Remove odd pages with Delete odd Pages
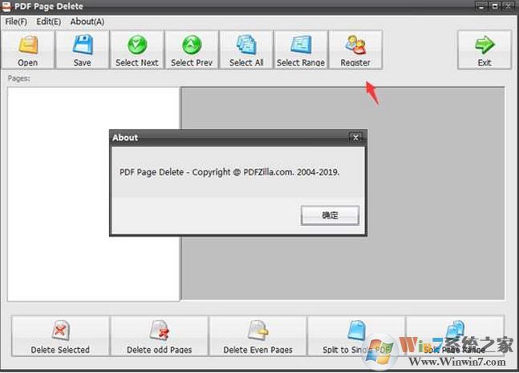Image resolution: width=519 pixels, height=373 pixels. [159, 336]
